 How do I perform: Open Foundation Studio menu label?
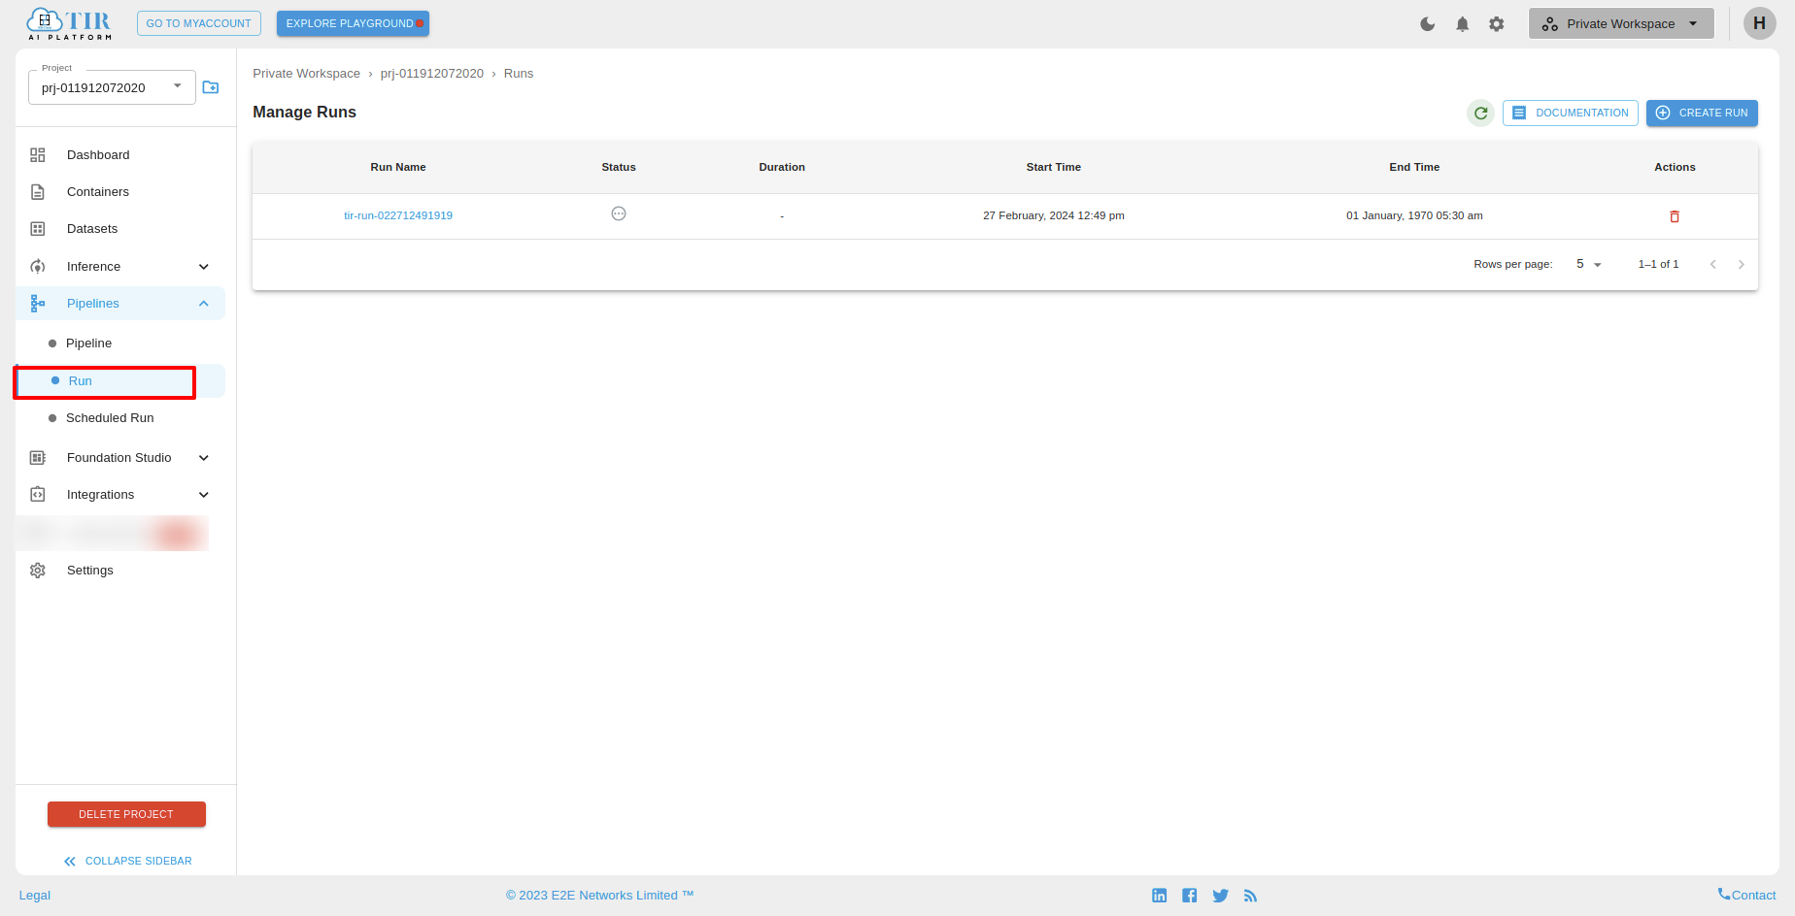[119, 458]
